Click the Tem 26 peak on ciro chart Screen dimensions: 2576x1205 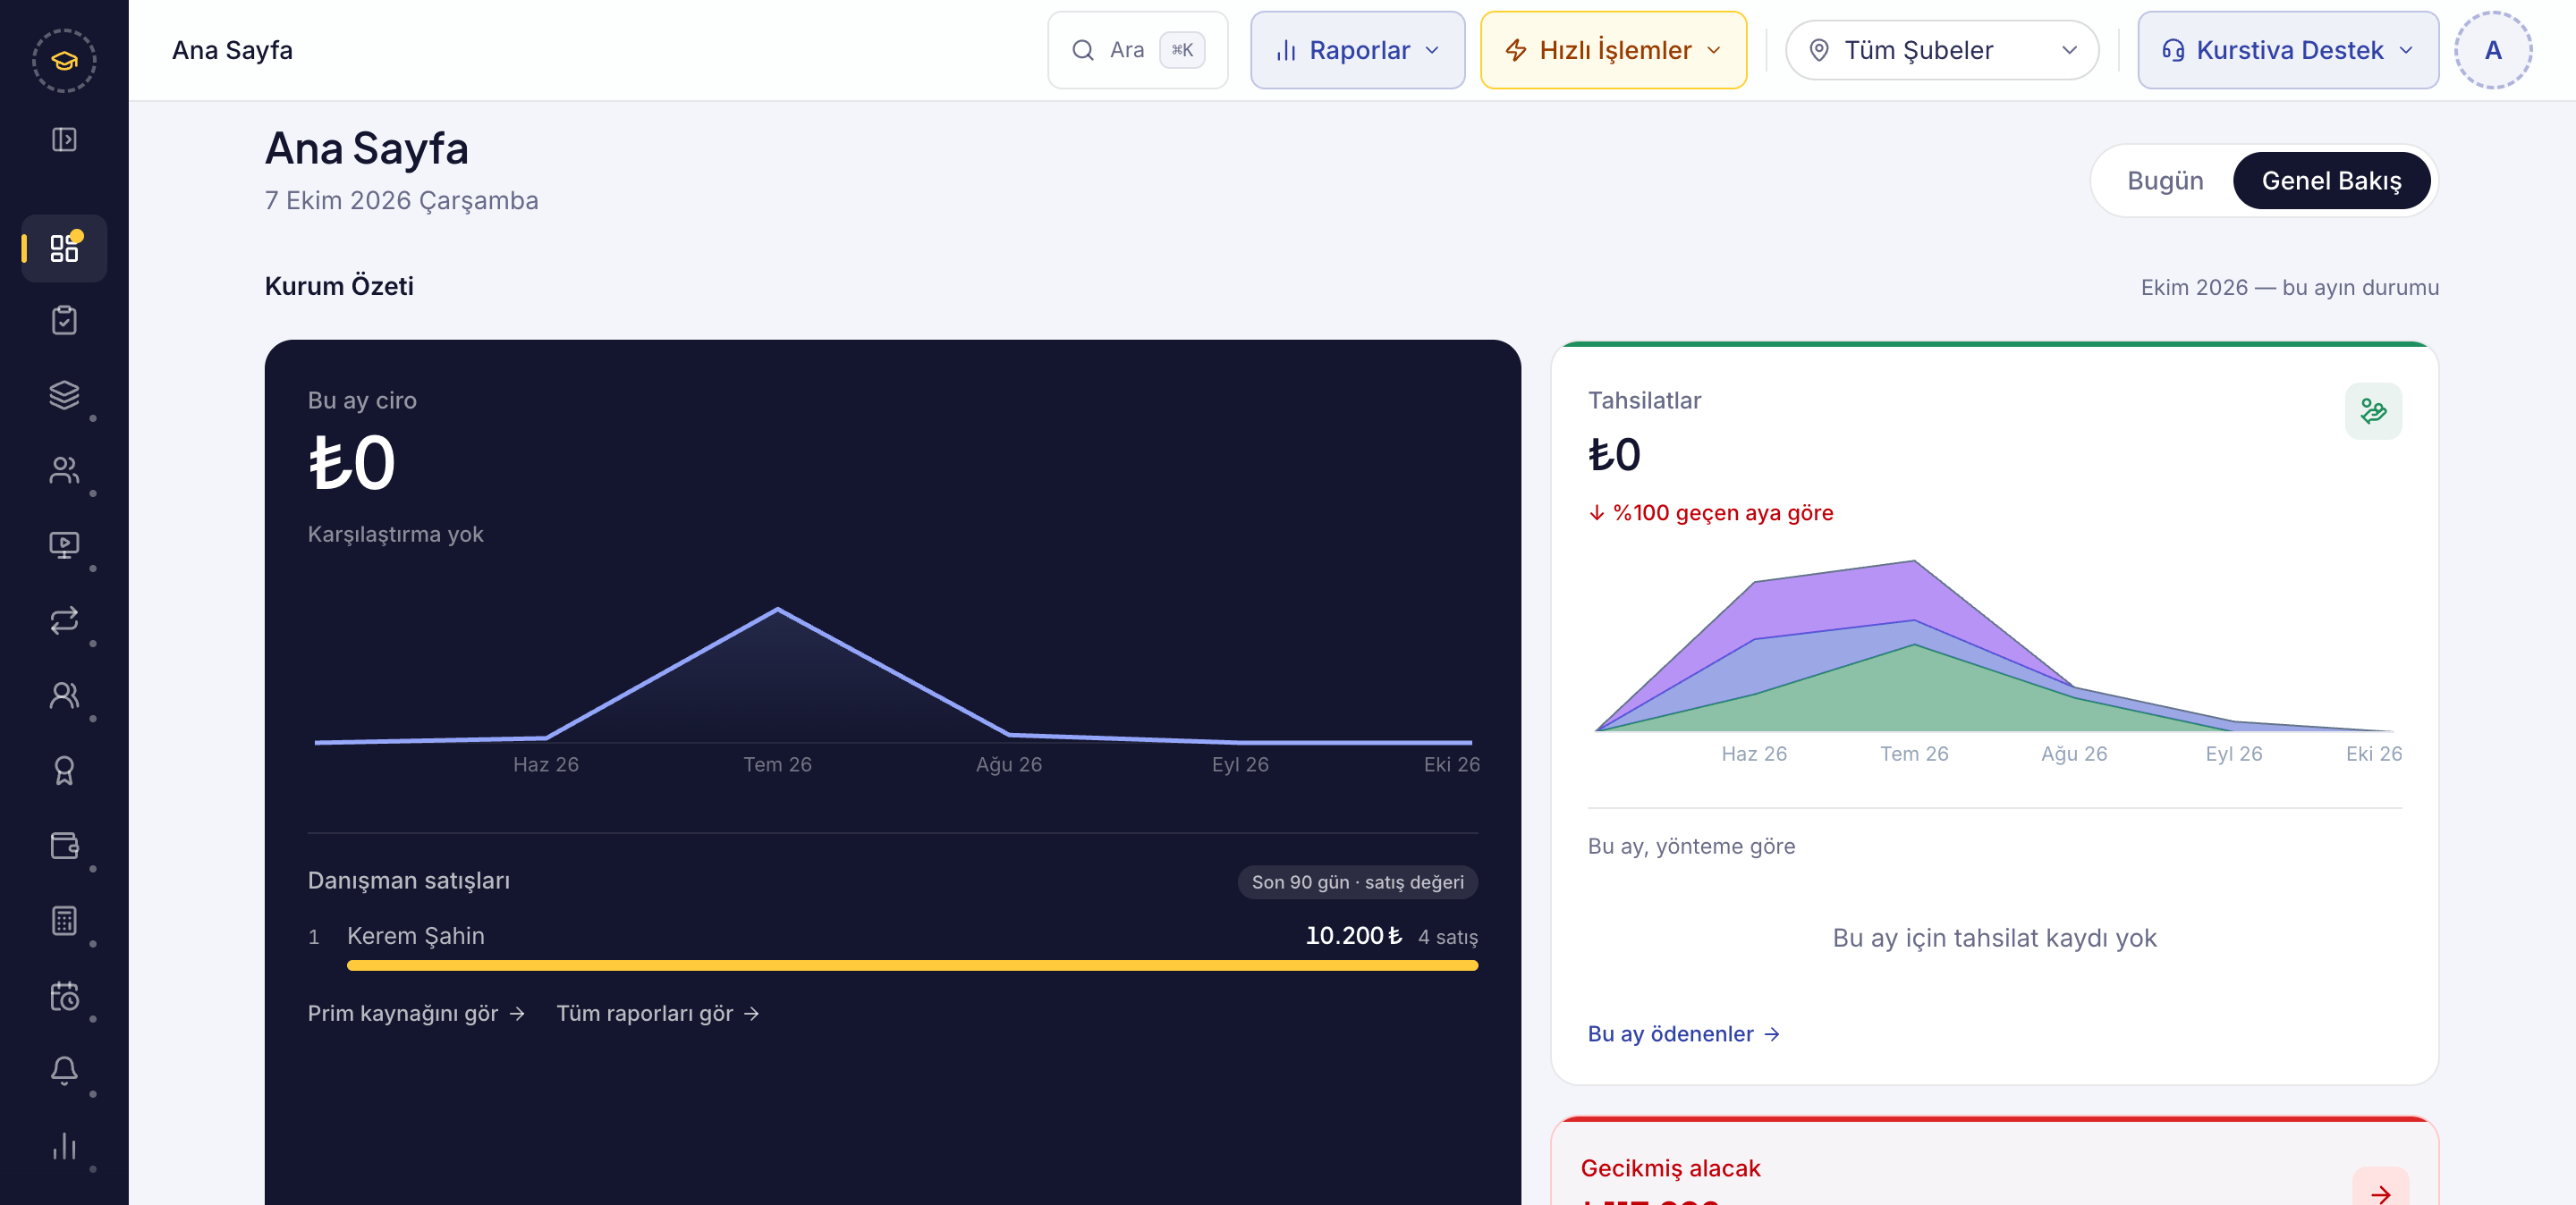click(x=778, y=609)
